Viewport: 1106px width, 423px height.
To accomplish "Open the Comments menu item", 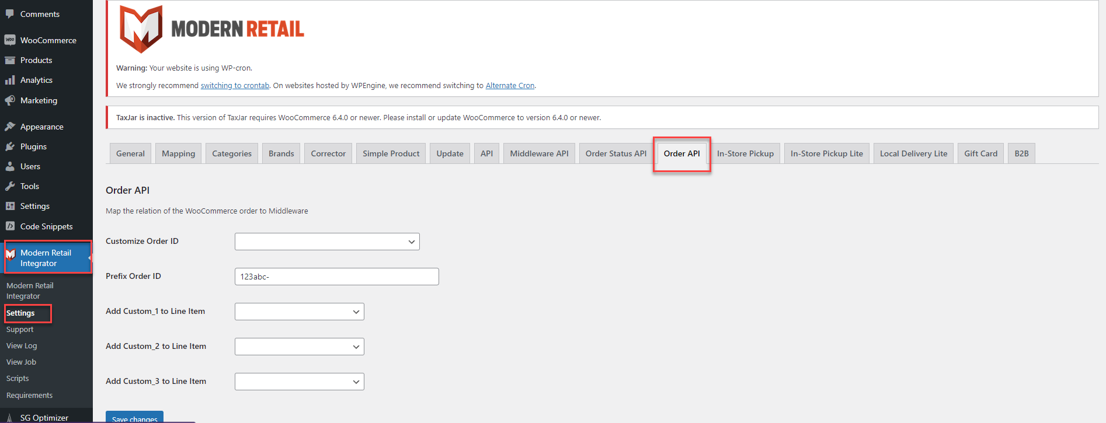I will click(x=40, y=14).
